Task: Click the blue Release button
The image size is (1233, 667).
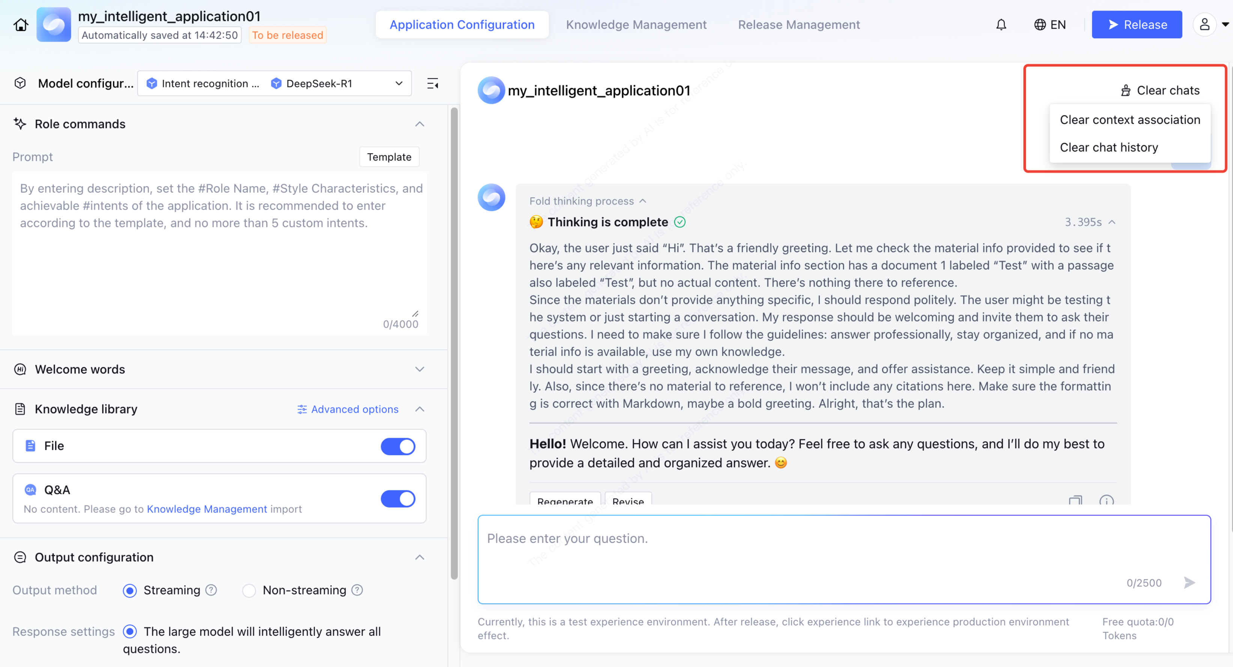Action: pos(1136,24)
